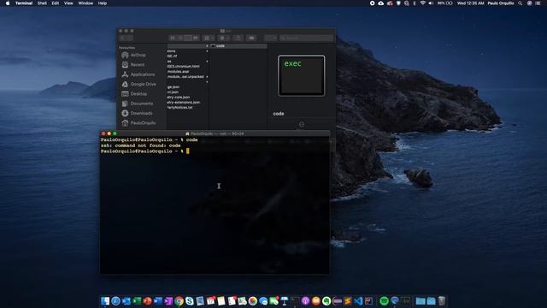Viewport: 547px width, 308px height.
Task: Open Calendar from the Dock
Action: (x=211, y=301)
